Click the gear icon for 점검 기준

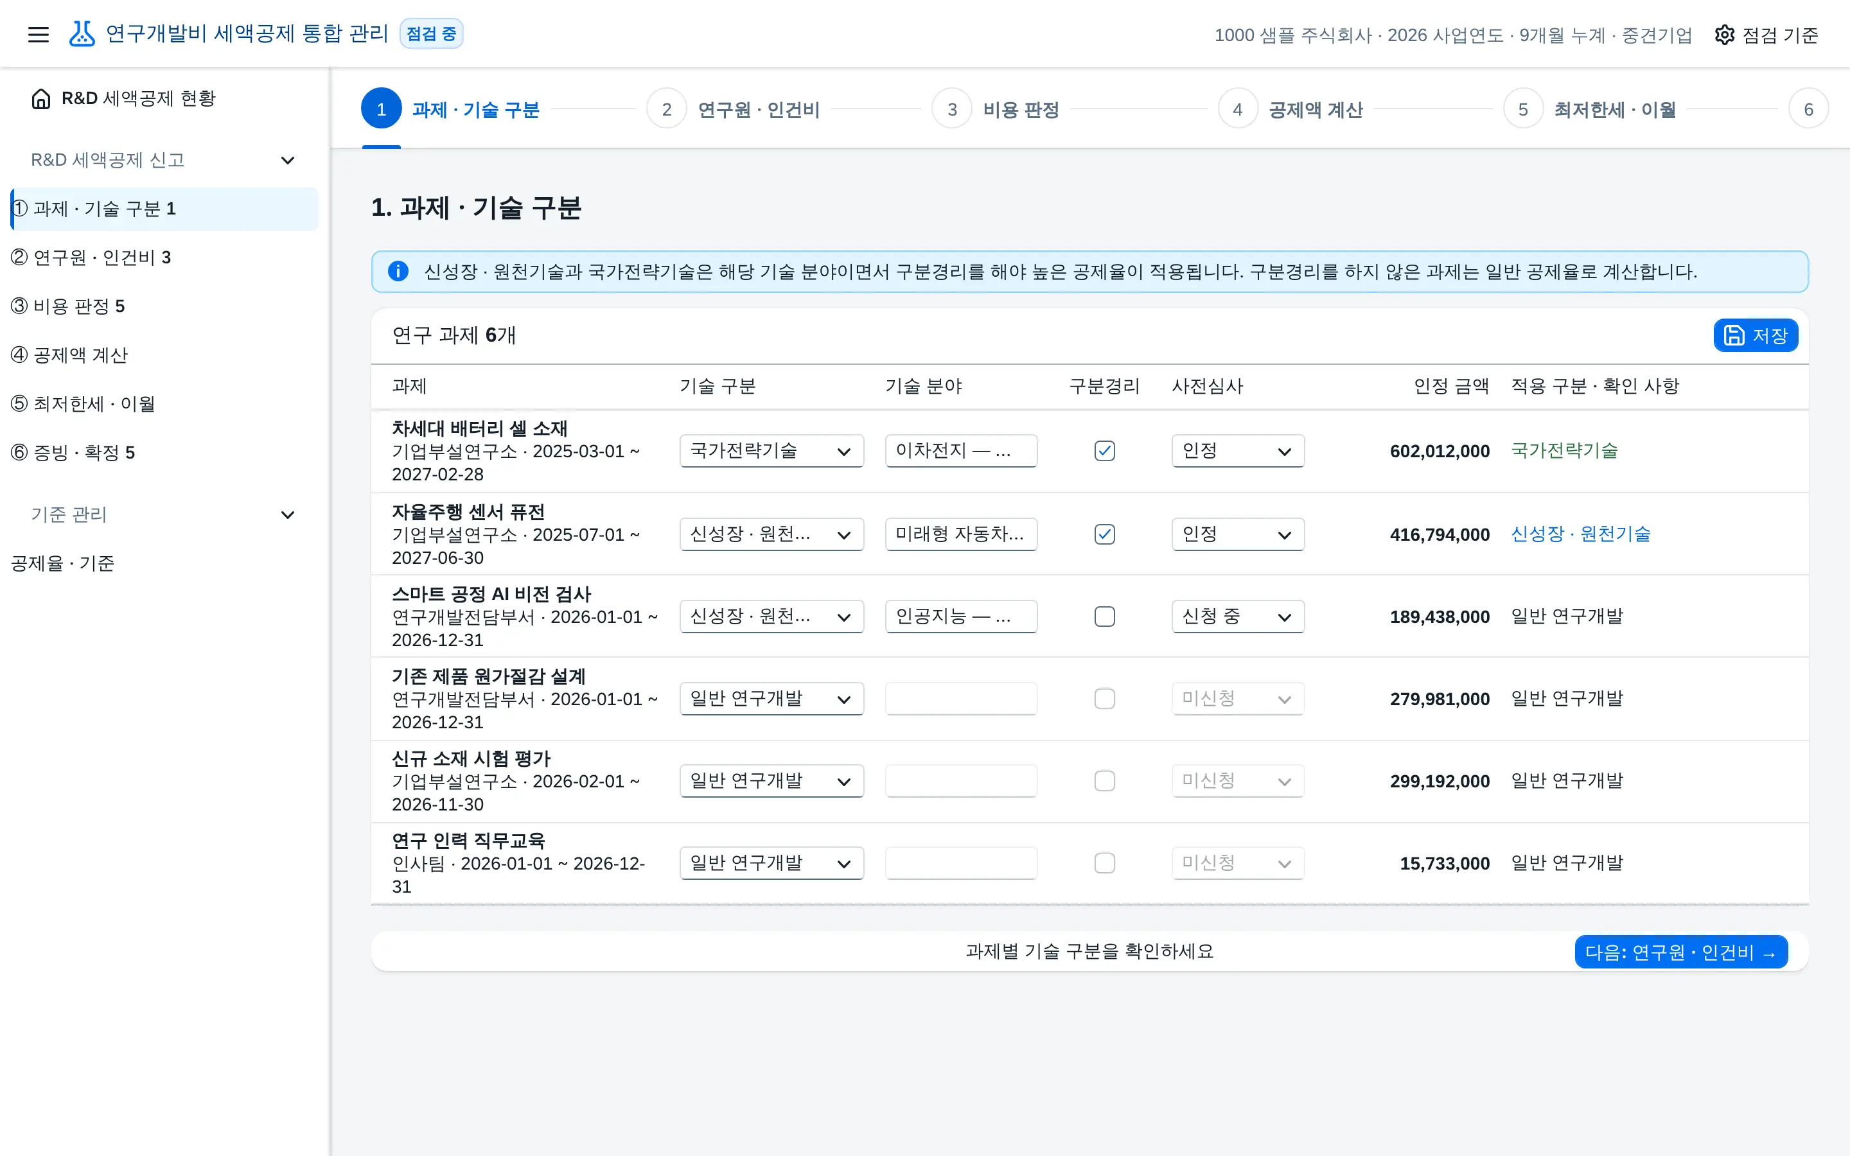(x=1725, y=35)
